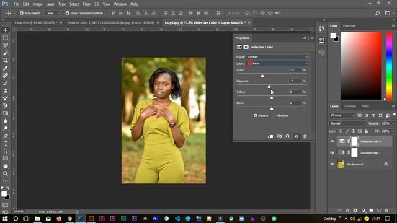Select the Zoom tool
The width and height of the screenshot is (397, 223).
coord(6,173)
